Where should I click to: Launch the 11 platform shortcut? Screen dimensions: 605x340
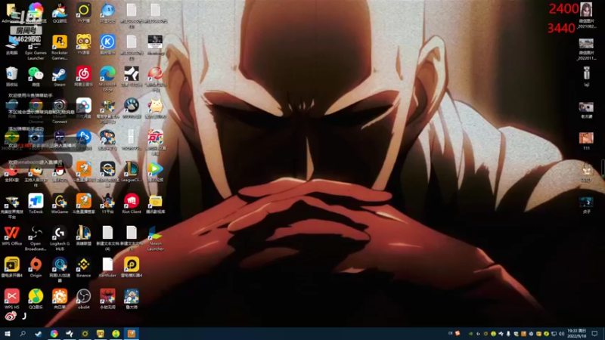(x=107, y=203)
